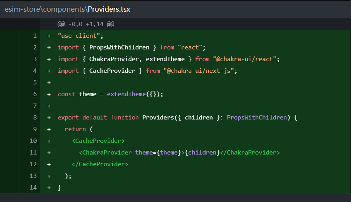Click the "use client" string on line 1
Viewport: 351px width, 202px height.
[79, 36]
